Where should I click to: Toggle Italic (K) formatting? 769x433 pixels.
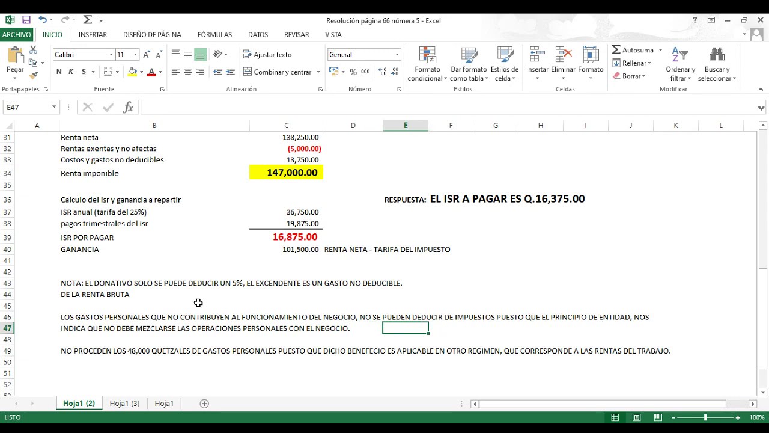coord(71,72)
